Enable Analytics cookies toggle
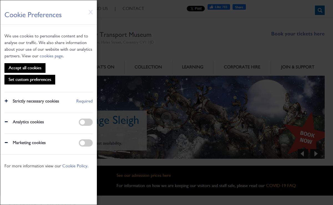 point(86,122)
